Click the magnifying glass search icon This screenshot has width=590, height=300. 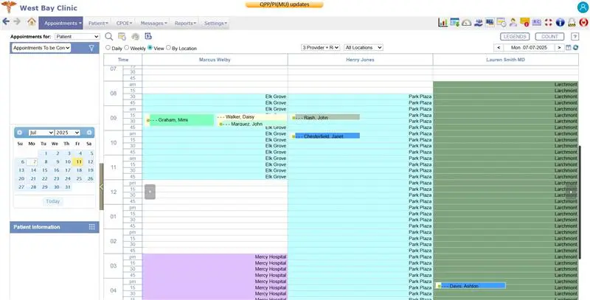pyautogui.click(x=108, y=36)
